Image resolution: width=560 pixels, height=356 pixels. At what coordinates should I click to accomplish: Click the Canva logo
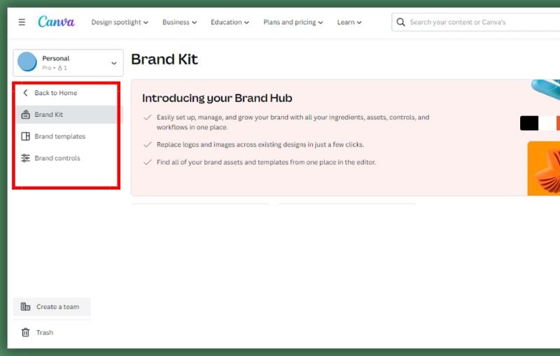(x=56, y=22)
